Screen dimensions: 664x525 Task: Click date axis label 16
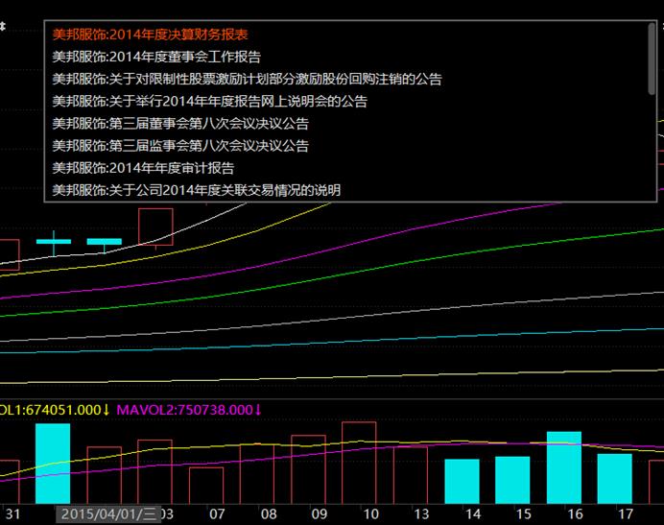(575, 514)
